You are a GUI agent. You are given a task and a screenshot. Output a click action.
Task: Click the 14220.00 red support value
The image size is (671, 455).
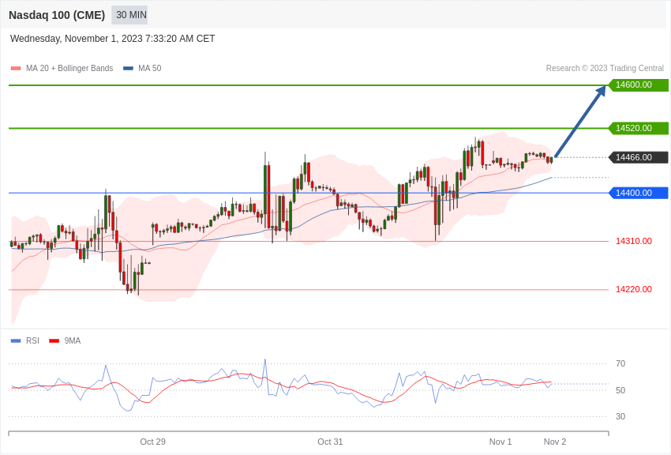tap(634, 289)
